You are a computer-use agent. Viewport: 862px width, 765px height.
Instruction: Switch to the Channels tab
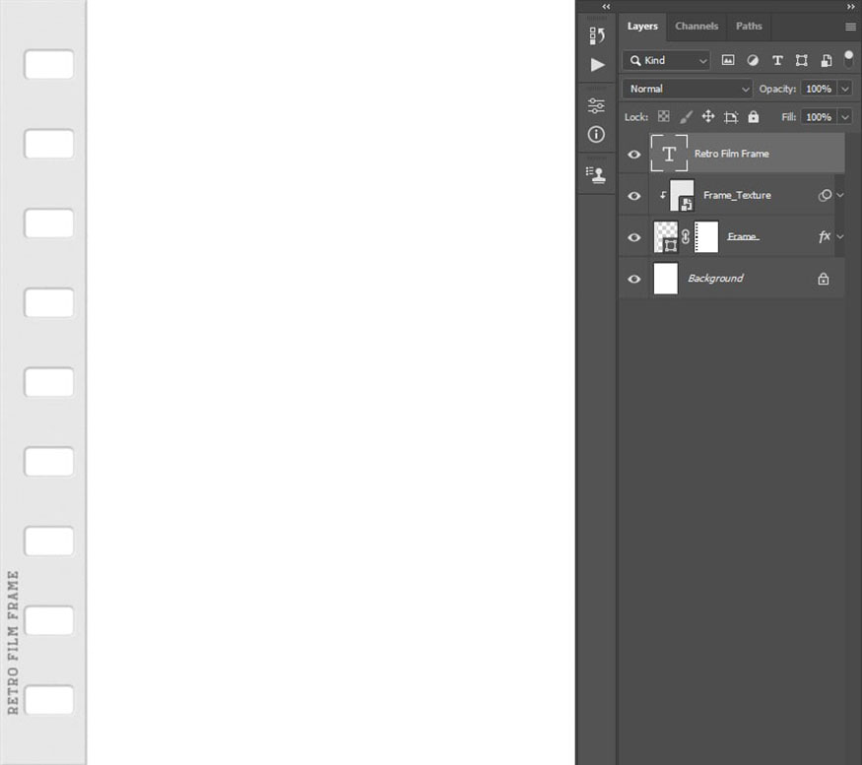pyautogui.click(x=696, y=26)
